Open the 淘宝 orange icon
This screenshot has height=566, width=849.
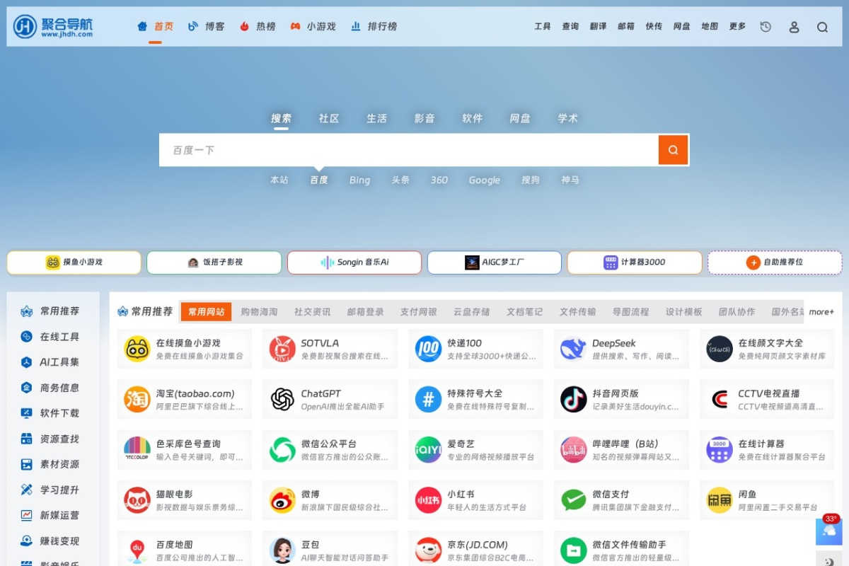point(137,399)
